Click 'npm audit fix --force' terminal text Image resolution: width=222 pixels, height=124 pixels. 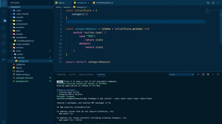[70, 120]
